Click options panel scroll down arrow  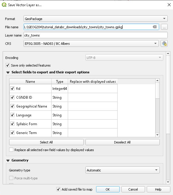[168, 182]
